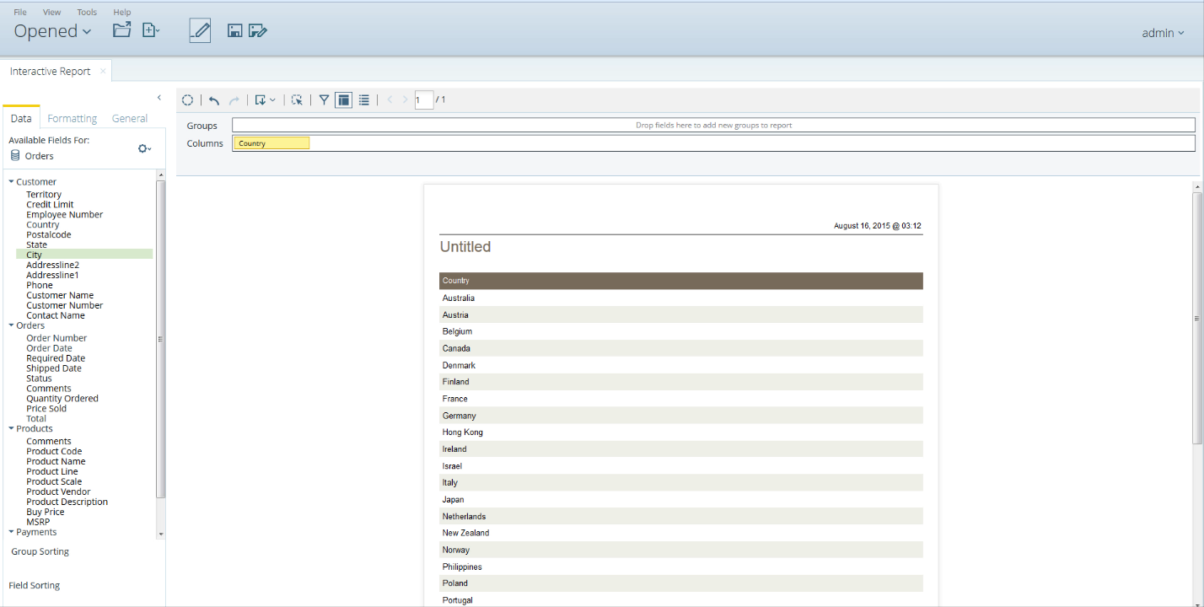Select the highlighted City field
Screen dimensions: 1204x607
84,255
